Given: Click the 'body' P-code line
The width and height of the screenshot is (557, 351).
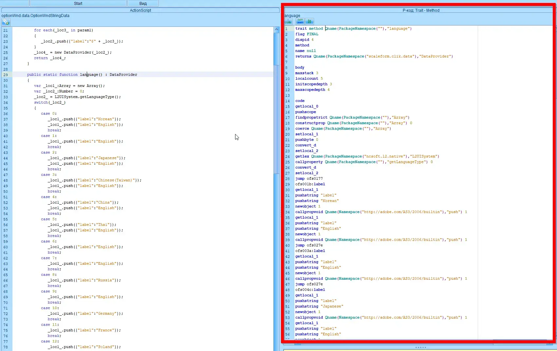Looking at the screenshot, I should (300, 67).
